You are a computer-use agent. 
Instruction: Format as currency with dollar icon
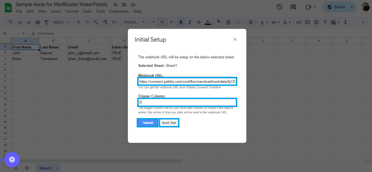point(78,22)
